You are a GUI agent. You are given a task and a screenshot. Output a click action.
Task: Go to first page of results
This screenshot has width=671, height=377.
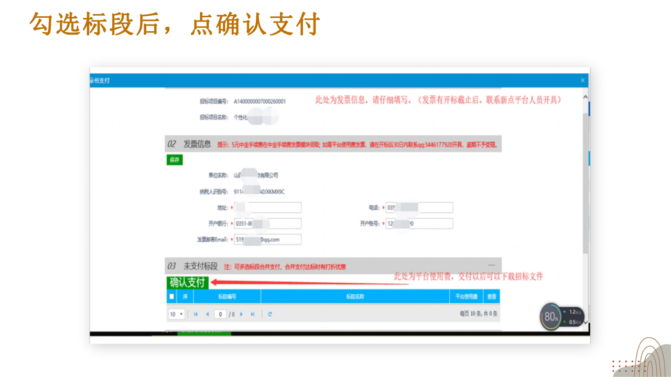(x=196, y=314)
